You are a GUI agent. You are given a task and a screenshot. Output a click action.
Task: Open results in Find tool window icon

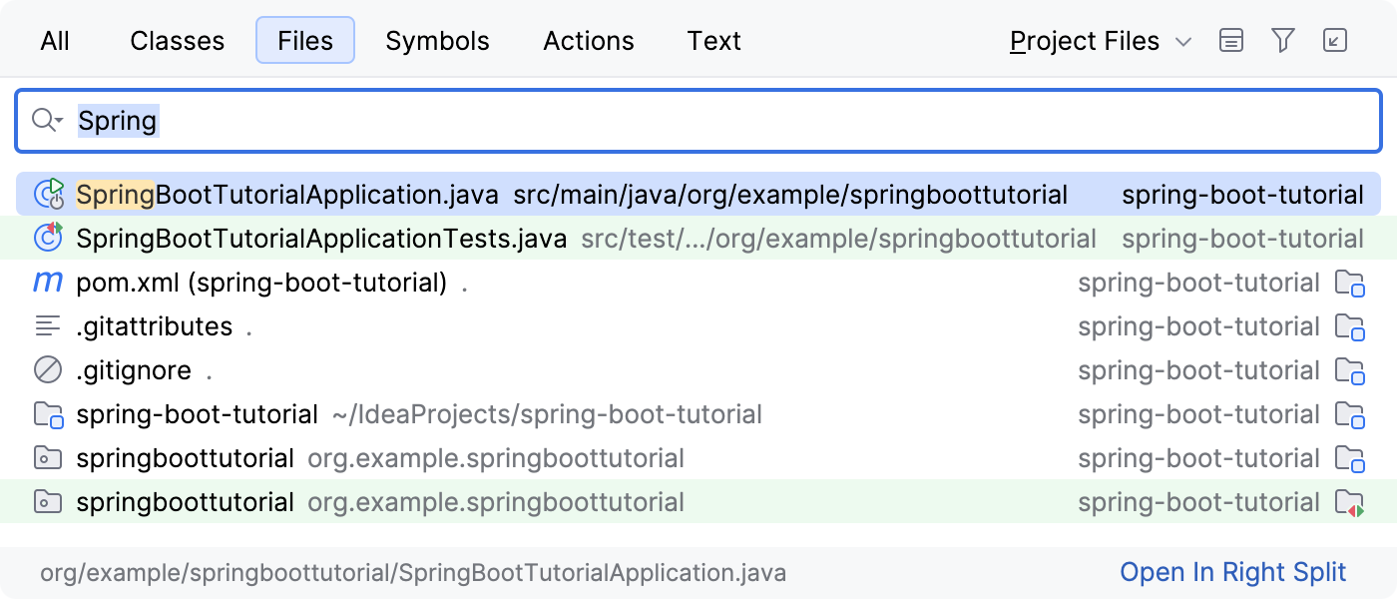pyautogui.click(x=1335, y=40)
